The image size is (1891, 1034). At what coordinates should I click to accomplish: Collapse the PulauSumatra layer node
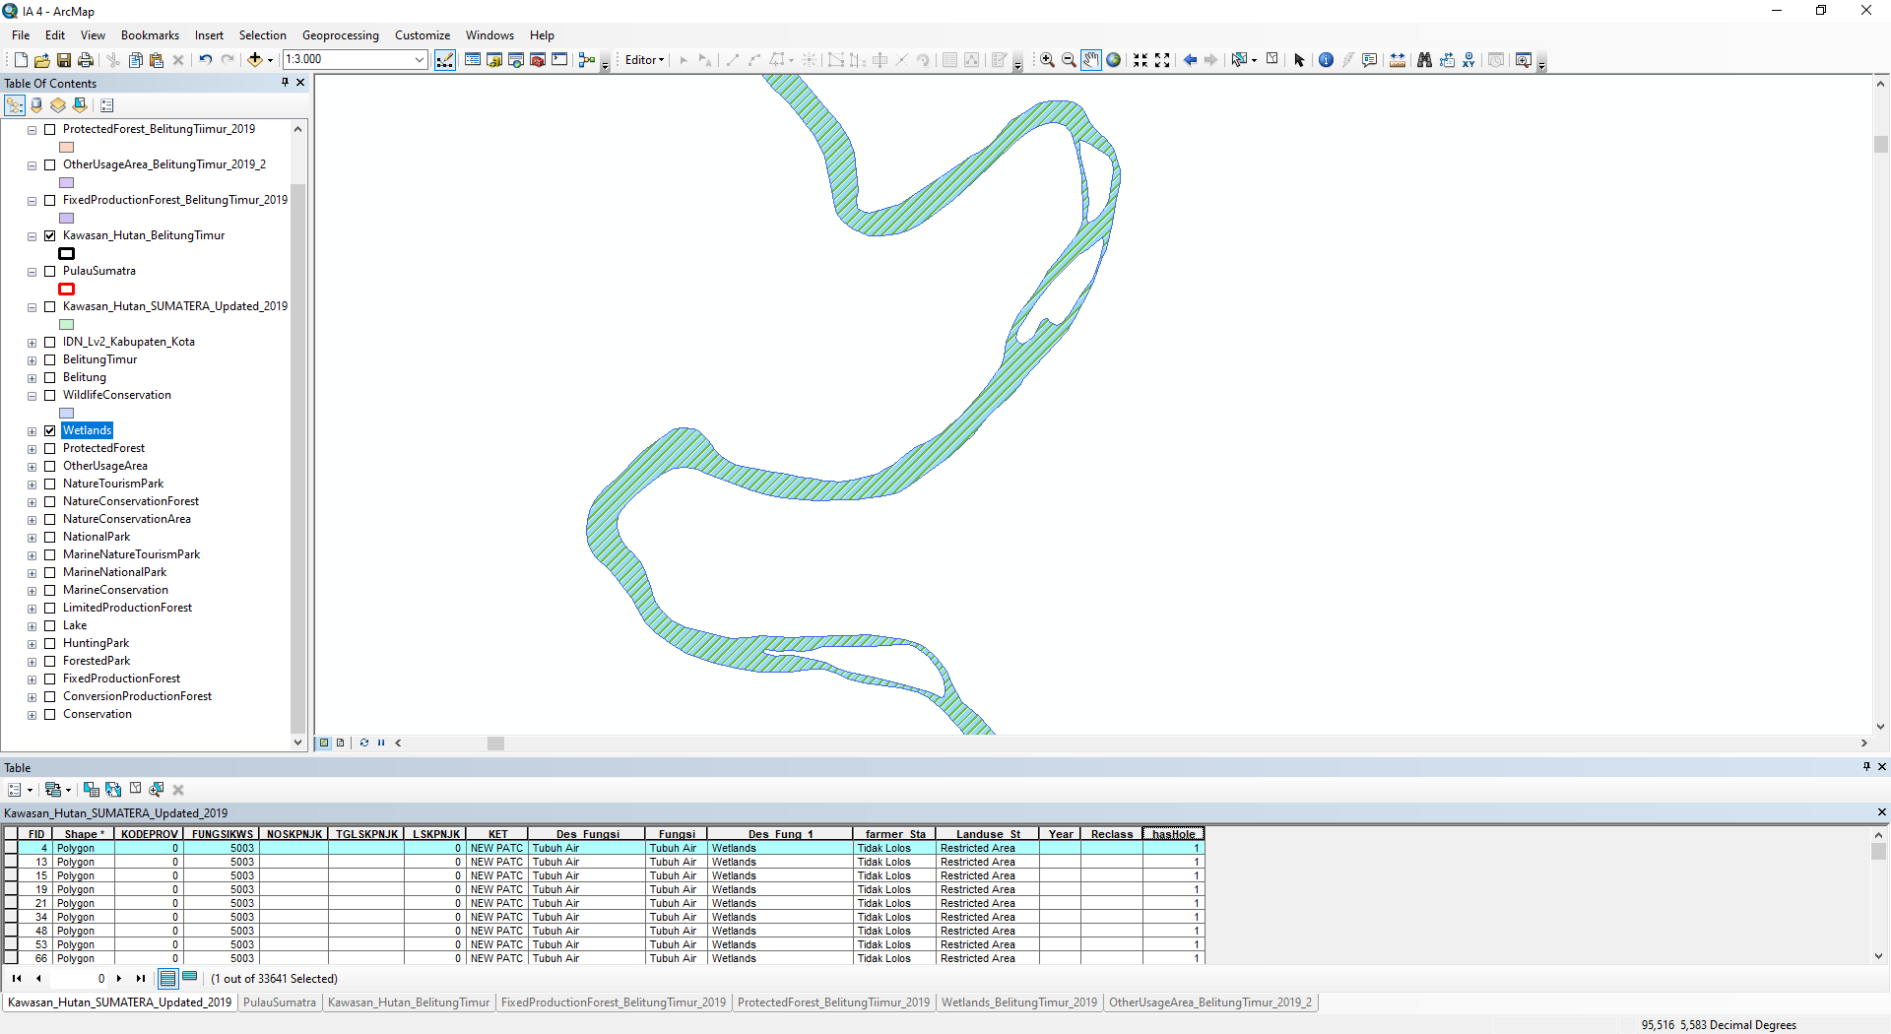(x=33, y=272)
